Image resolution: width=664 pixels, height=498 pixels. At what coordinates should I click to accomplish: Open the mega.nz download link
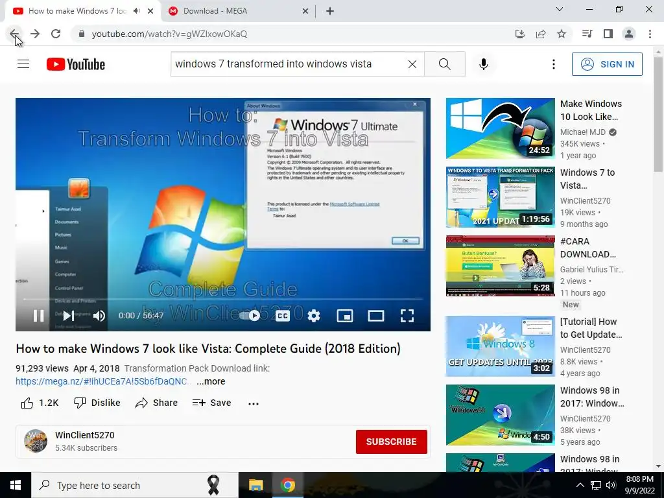click(x=103, y=381)
